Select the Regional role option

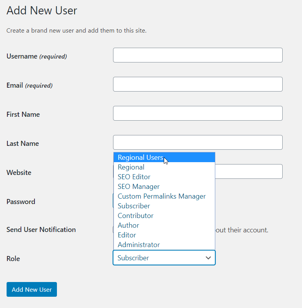click(164, 167)
